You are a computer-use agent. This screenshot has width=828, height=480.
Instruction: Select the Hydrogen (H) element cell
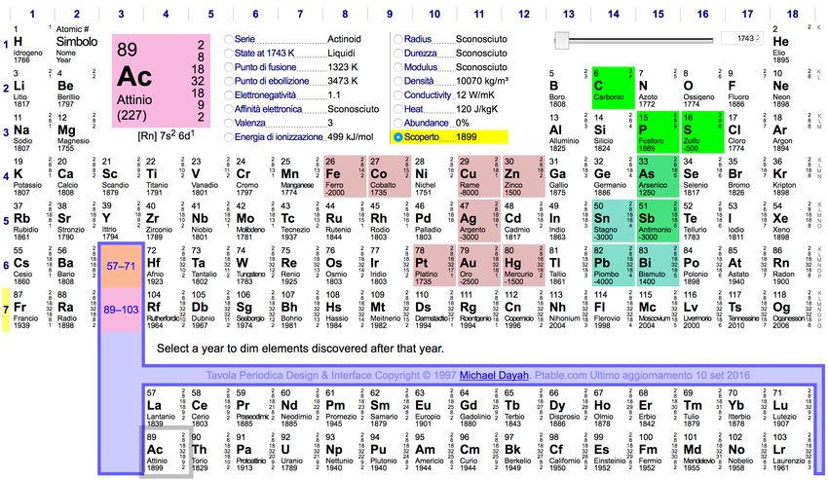(x=30, y=44)
